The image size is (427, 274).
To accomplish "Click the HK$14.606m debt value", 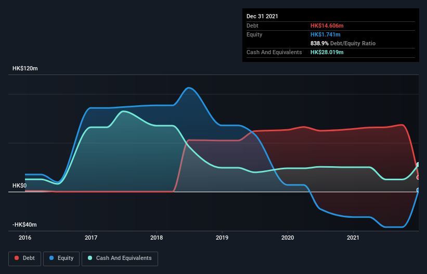I will (327, 26).
